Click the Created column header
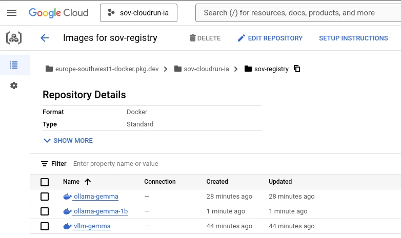401x238 pixels. (x=217, y=182)
